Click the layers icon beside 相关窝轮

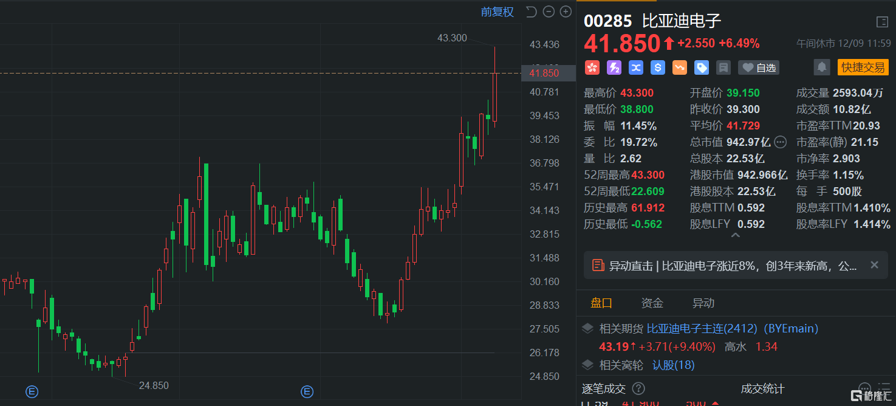pyautogui.click(x=587, y=365)
